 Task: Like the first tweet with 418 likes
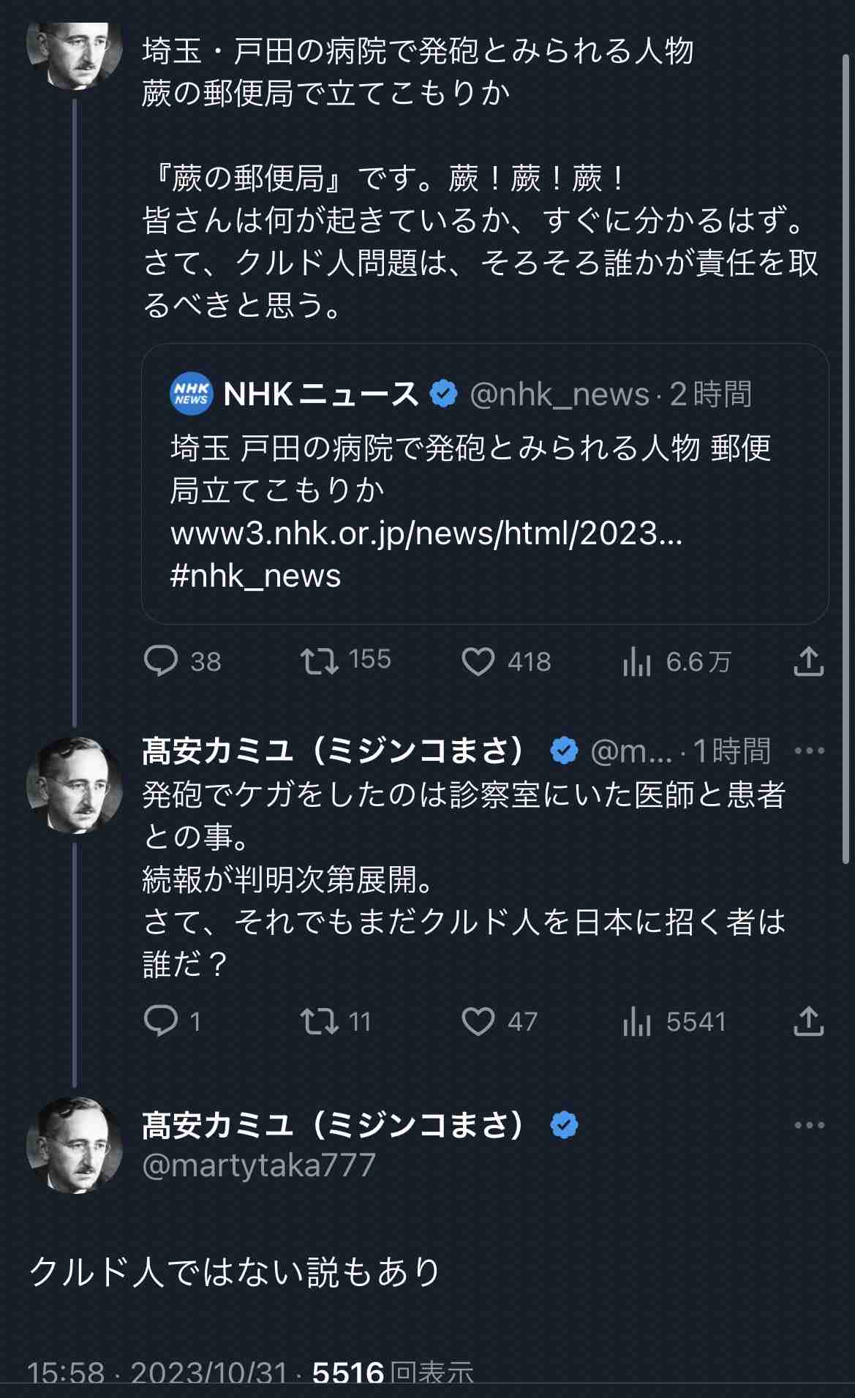click(479, 662)
